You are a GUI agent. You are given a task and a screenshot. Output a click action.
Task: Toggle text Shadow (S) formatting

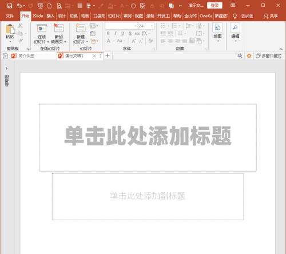[130, 34]
